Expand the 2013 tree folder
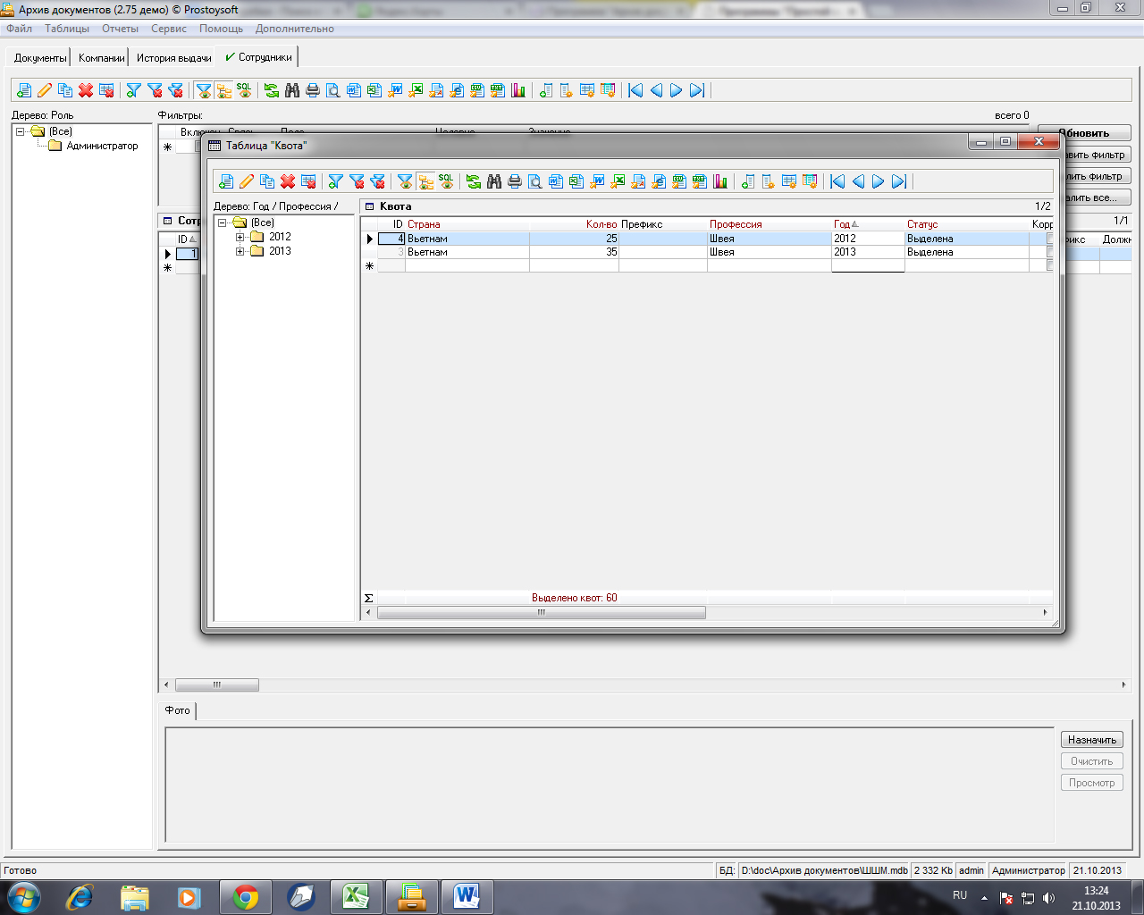1144x915 pixels. coord(240,251)
